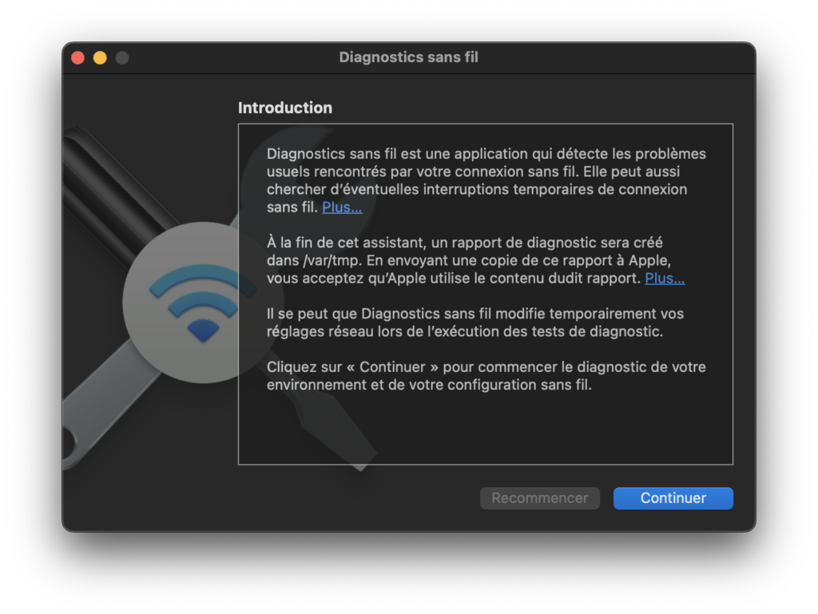Minimize window with the yellow button
Viewport: 818px width, 614px height.
(x=100, y=57)
